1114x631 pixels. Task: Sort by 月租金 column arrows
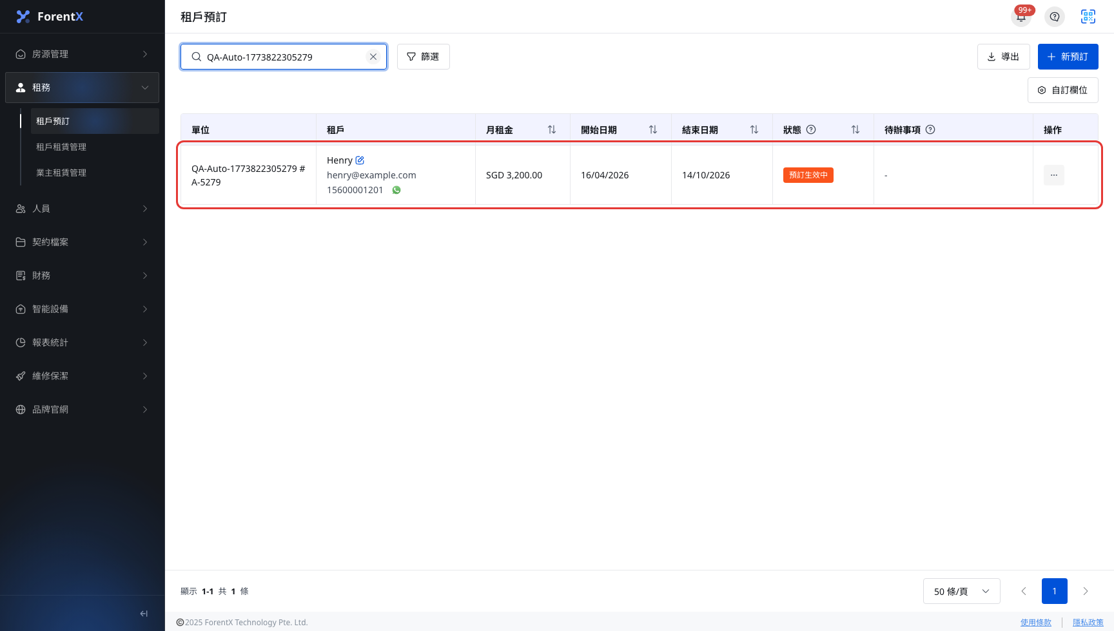(552, 129)
